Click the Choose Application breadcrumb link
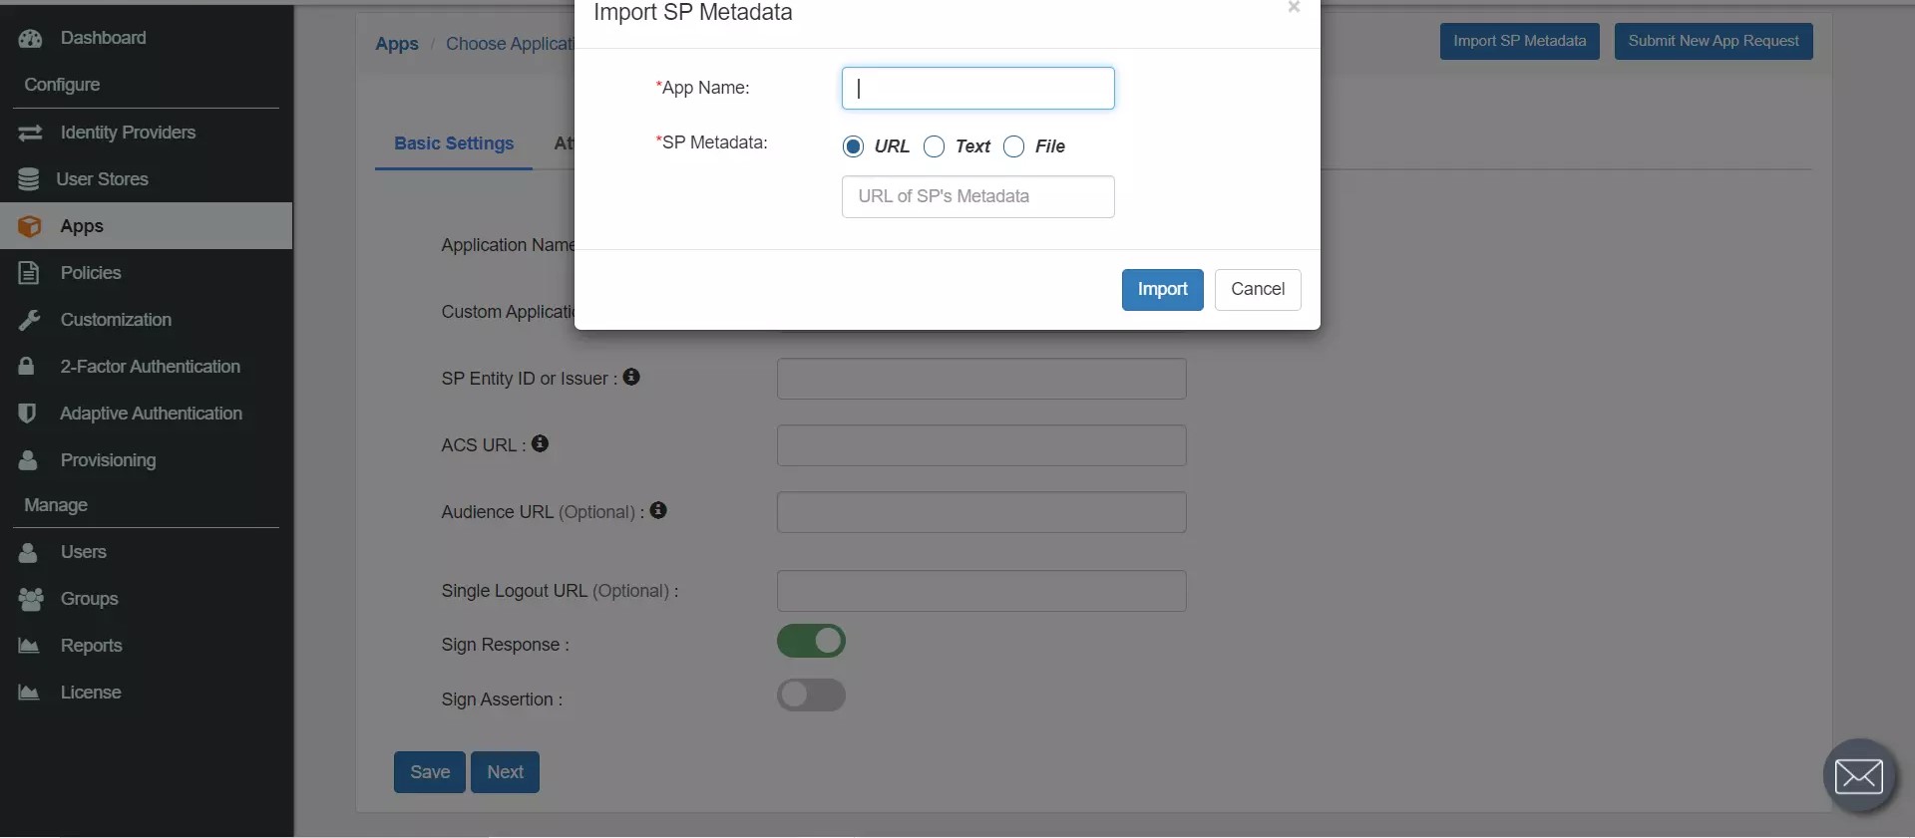The width and height of the screenshot is (1915, 838). tap(510, 44)
